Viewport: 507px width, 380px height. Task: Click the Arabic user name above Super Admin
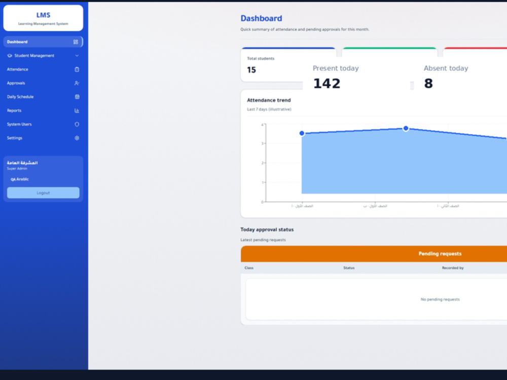[x=22, y=163]
